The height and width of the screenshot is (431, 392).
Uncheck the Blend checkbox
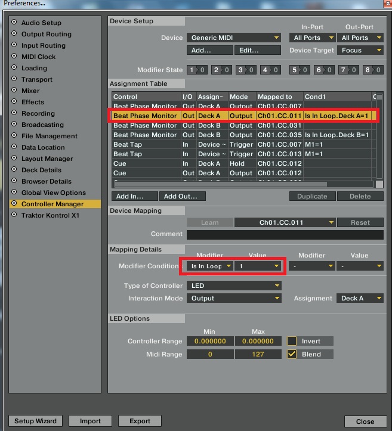pos(292,354)
